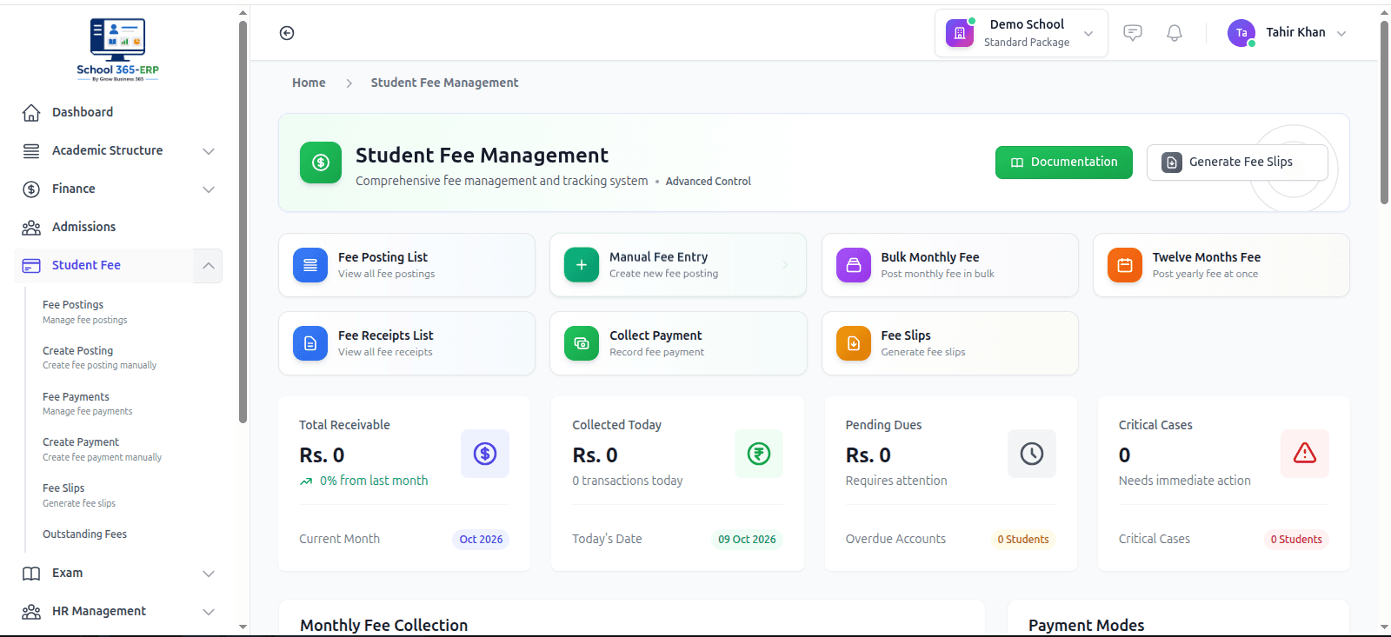1391x637 pixels.
Task: Click the School 365-ERP logo
Action: (117, 50)
